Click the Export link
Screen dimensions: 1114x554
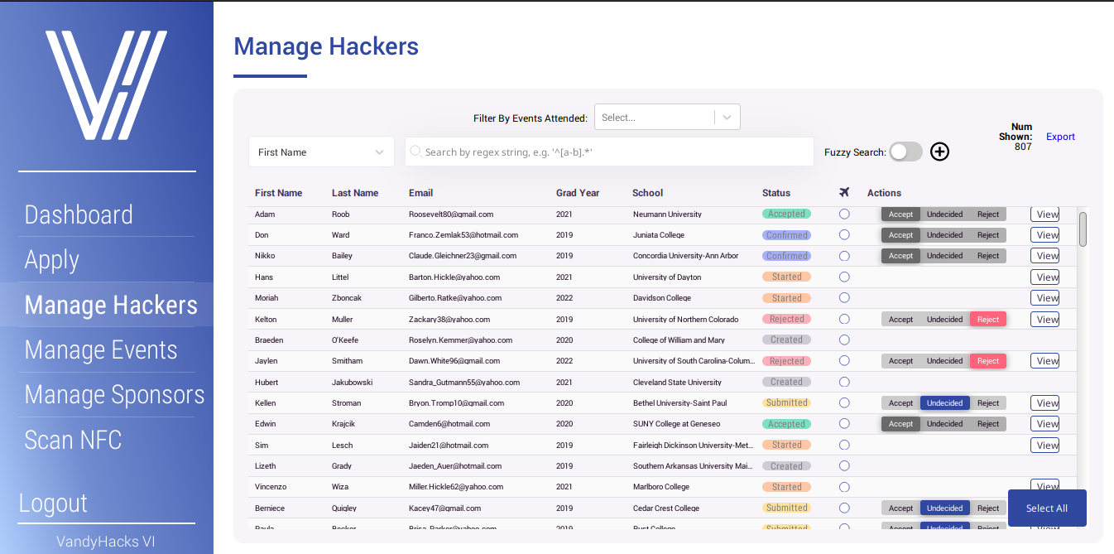1060,137
